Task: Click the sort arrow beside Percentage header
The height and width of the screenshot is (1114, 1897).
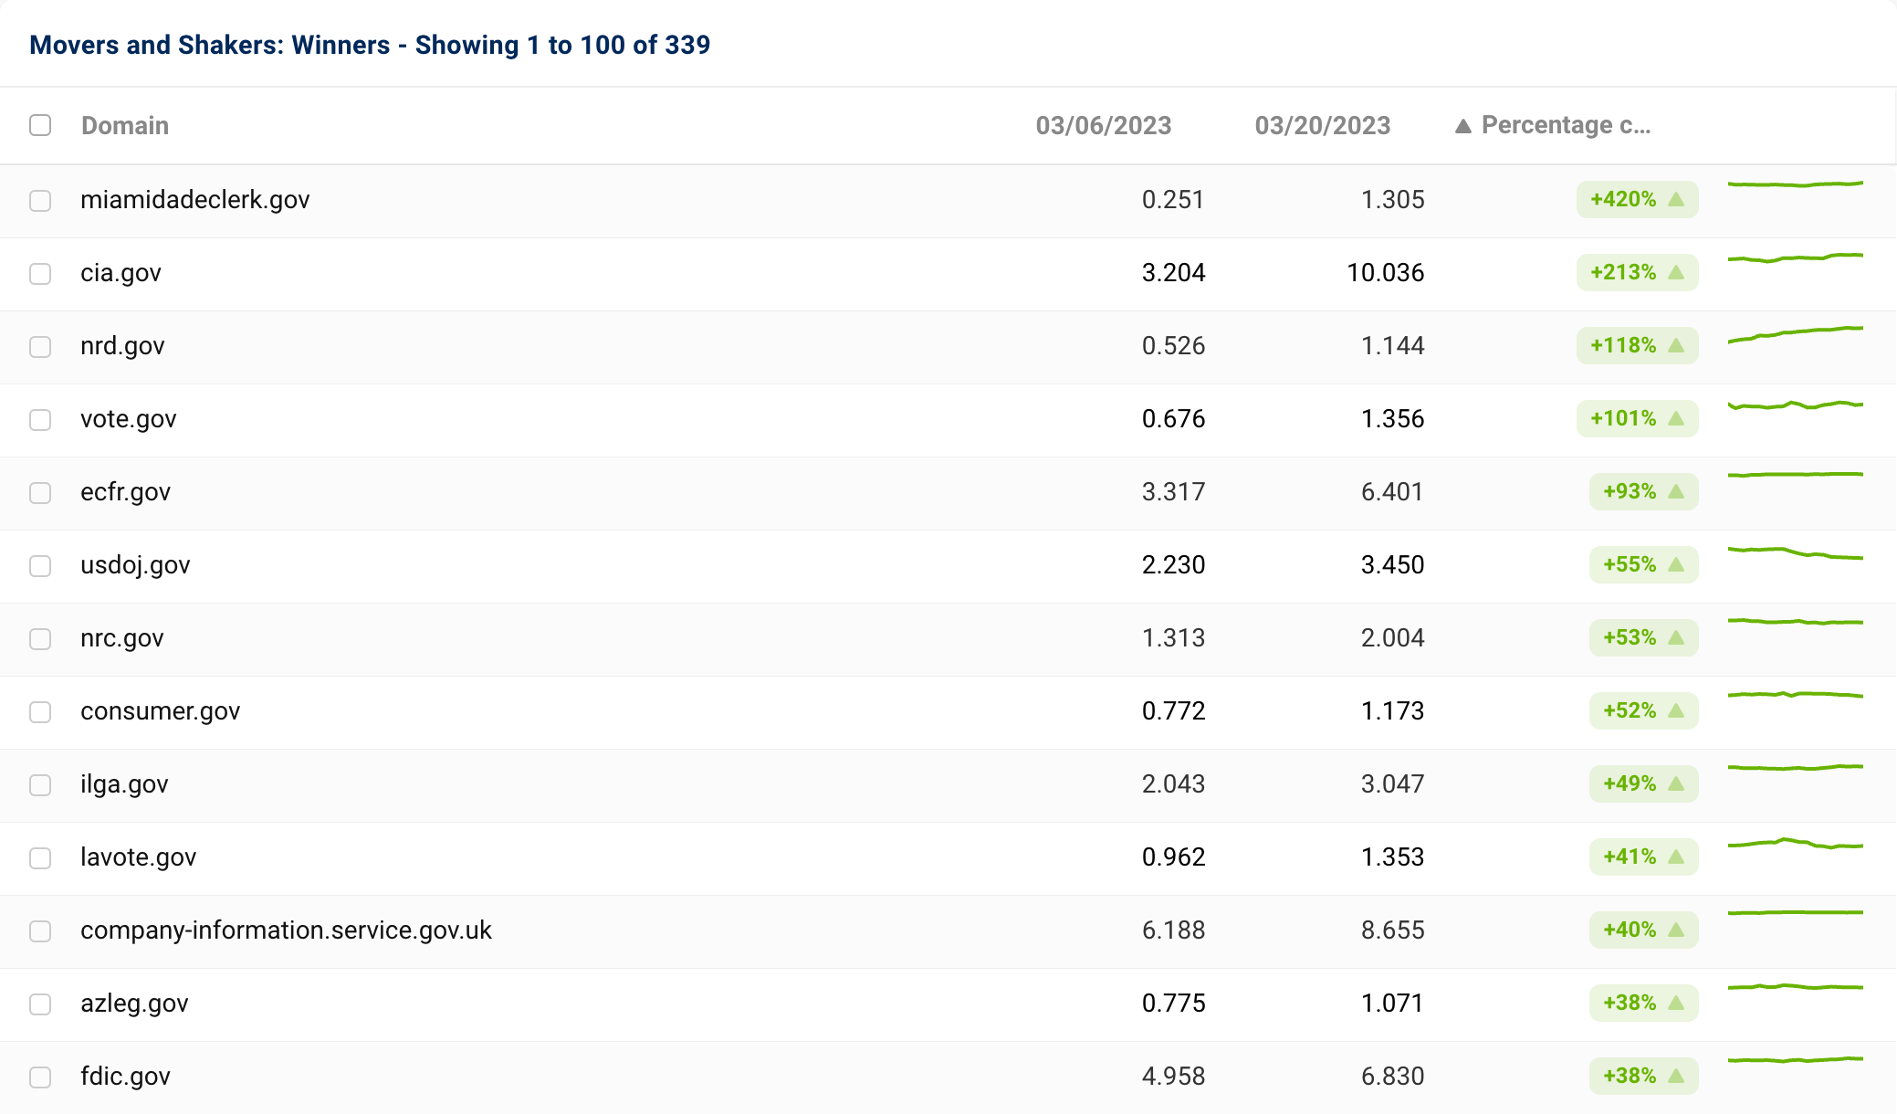Action: [x=1463, y=126]
